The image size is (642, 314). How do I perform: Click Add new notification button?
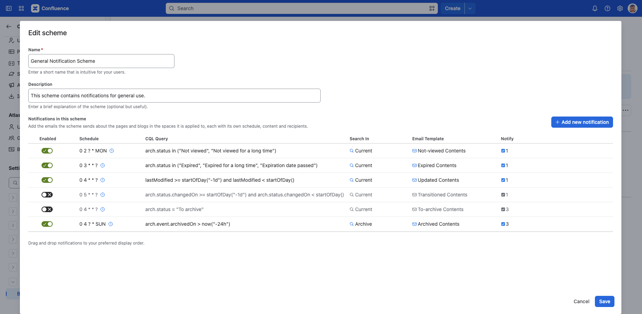pyautogui.click(x=582, y=122)
